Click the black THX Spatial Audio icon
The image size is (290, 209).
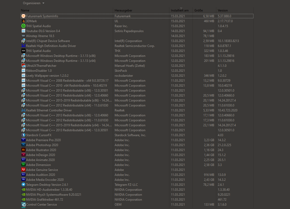coord(23,51)
